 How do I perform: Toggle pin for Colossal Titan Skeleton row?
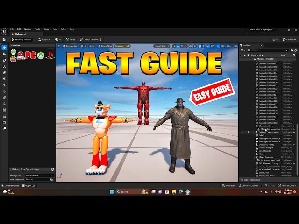click(x=248, y=132)
